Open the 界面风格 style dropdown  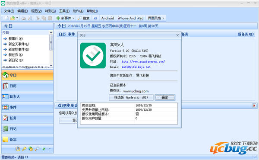[x=156, y=18]
